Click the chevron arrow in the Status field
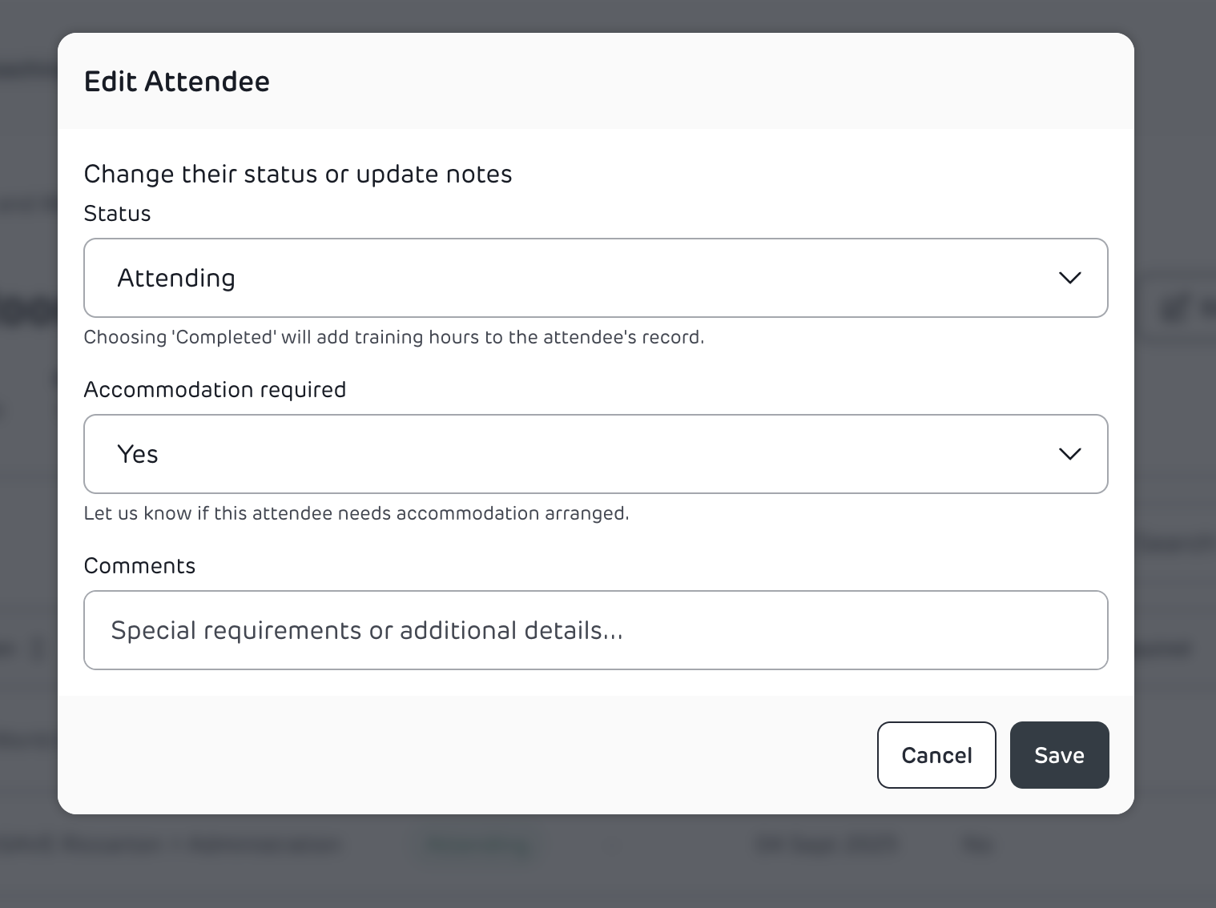 point(1069,278)
